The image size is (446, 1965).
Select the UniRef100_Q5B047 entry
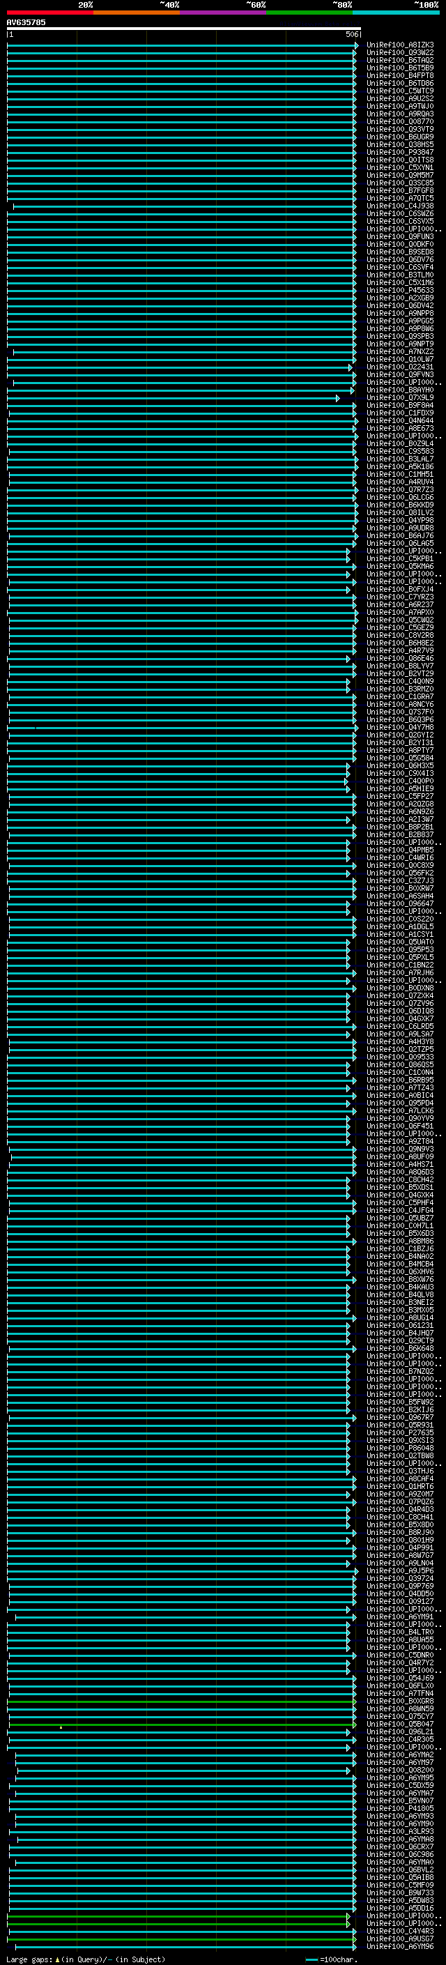point(400,1725)
